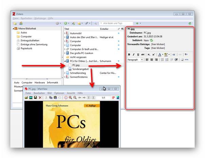Select the Hardware tag

[x=40, y=83]
